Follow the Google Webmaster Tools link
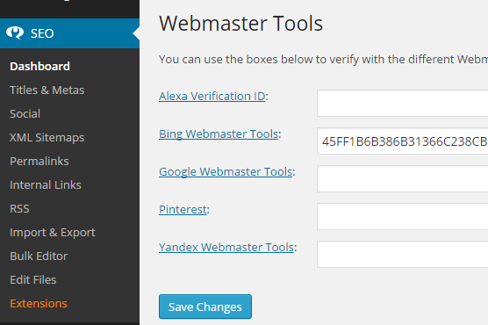 [x=226, y=171]
